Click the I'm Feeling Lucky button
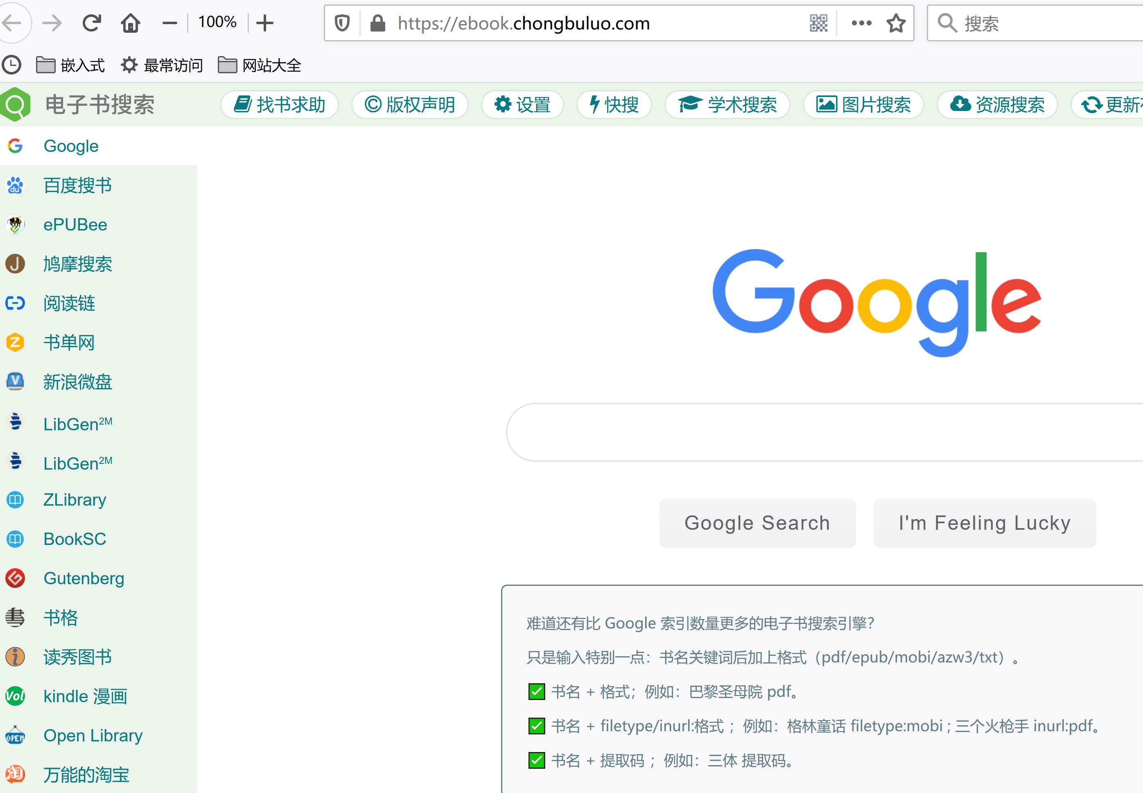Viewport: 1143px width, 793px height. pyautogui.click(x=985, y=523)
